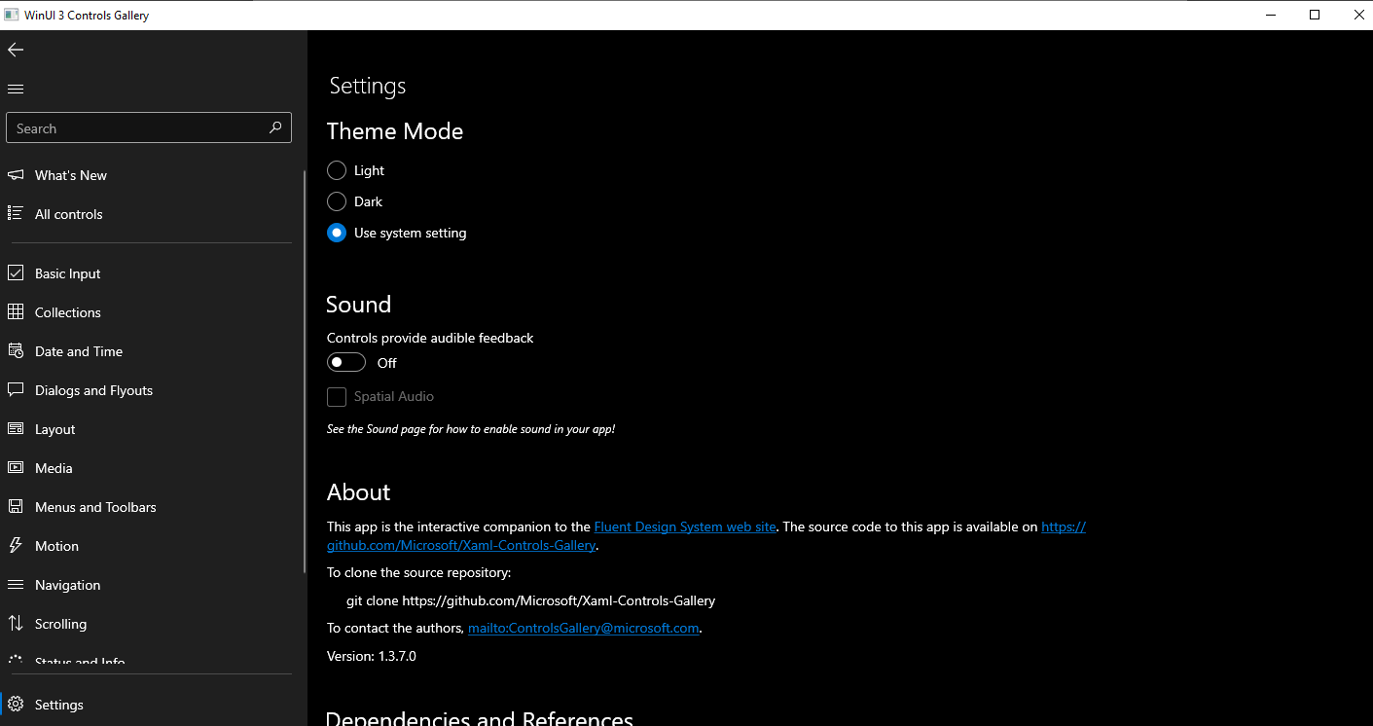Open the navigation pane hamburger menu

point(15,89)
